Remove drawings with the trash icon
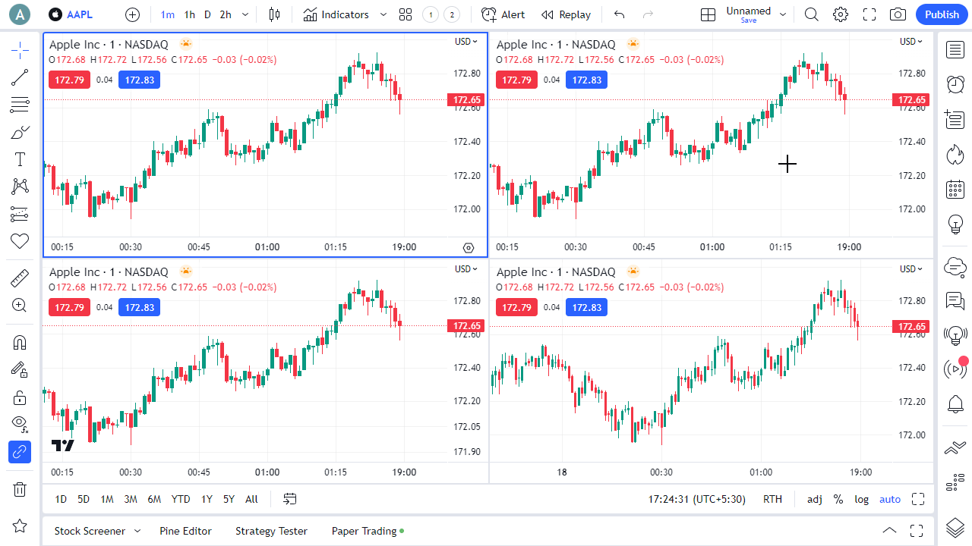The image size is (972, 546). (x=20, y=489)
